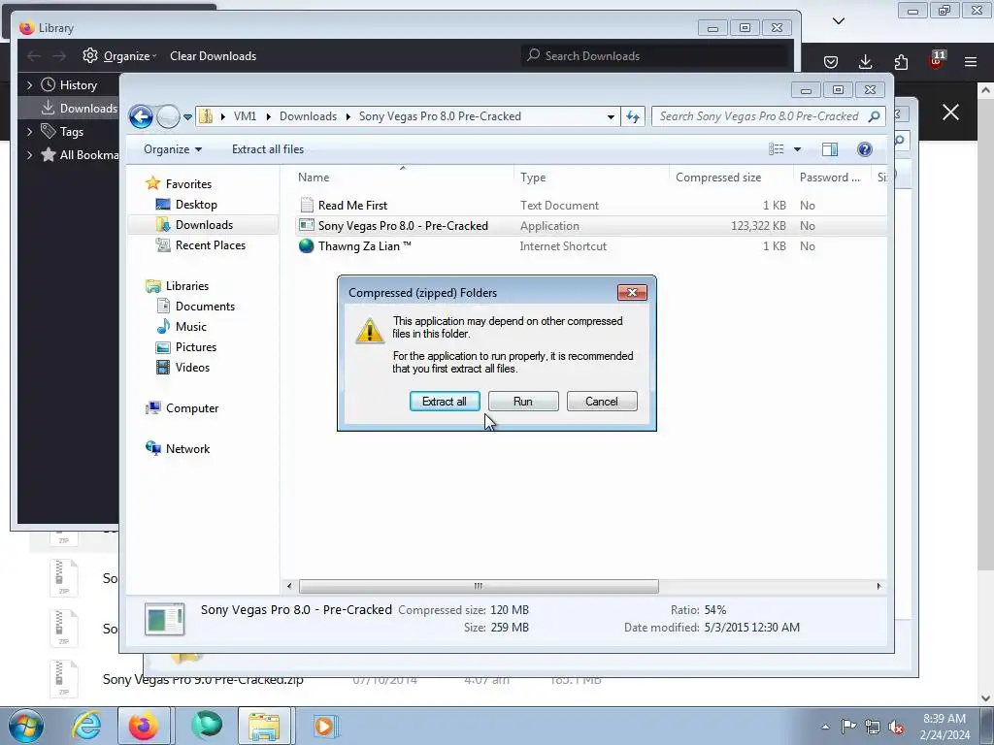The height and width of the screenshot is (745, 994).
Task: Cancel the Compressed Folders dialog
Action: [x=602, y=401]
